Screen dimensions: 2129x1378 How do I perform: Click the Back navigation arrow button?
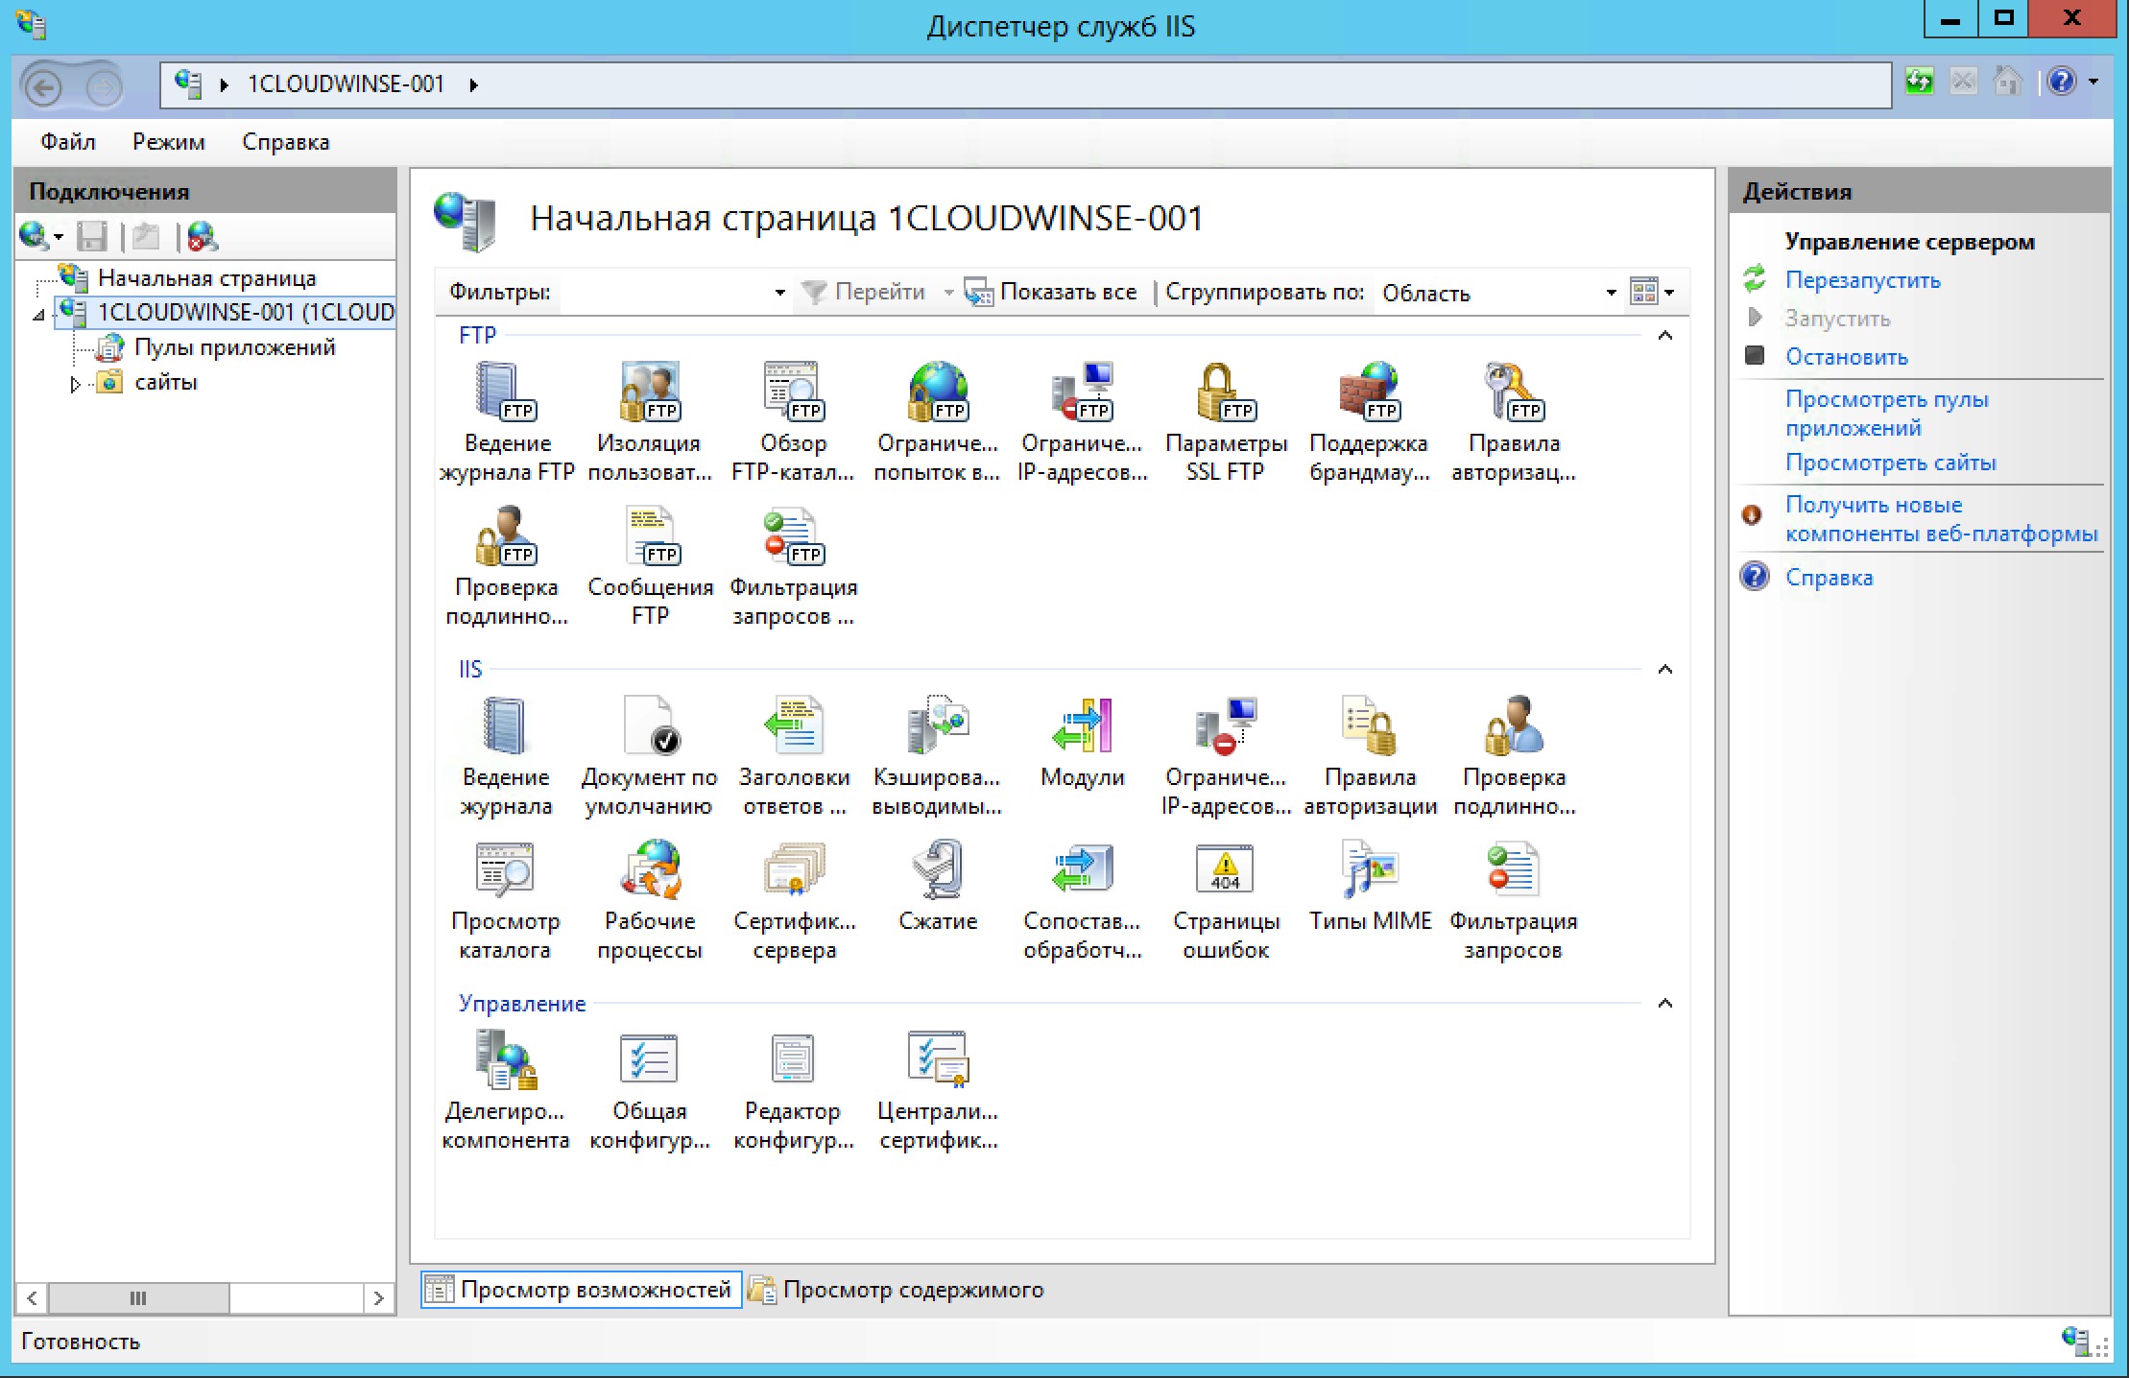(x=43, y=88)
